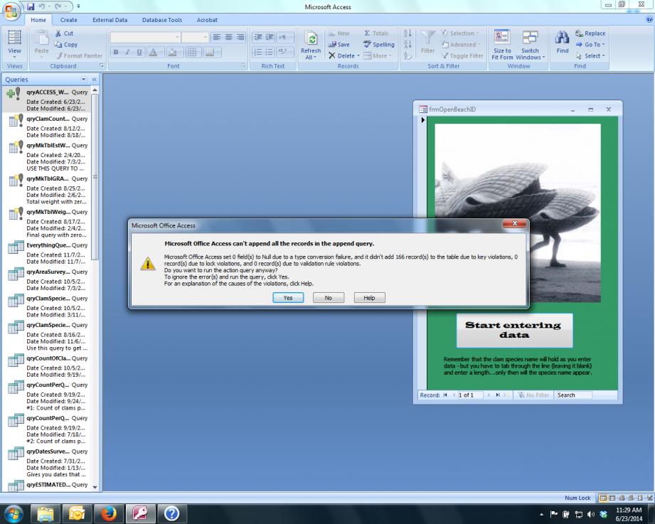The width and height of the screenshot is (655, 524).
Task: Click Form View icon in status bar
Action: [x=603, y=498]
